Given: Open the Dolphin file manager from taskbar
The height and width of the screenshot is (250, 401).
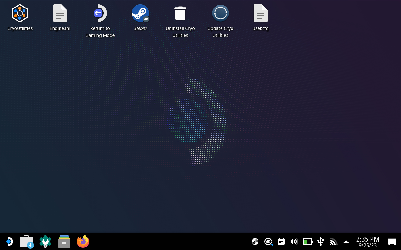Looking at the screenshot, I should 64,242.
